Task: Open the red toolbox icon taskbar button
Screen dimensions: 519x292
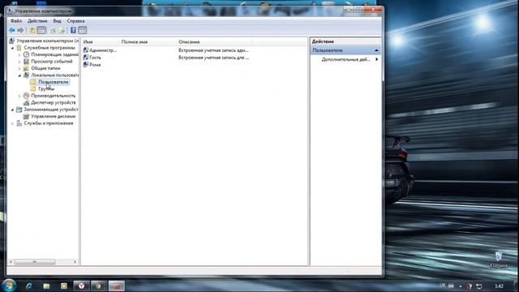Action: (x=116, y=286)
